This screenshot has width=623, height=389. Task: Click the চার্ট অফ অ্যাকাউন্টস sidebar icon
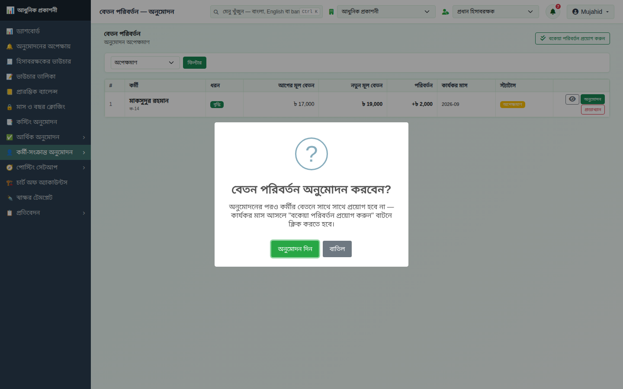(10, 182)
